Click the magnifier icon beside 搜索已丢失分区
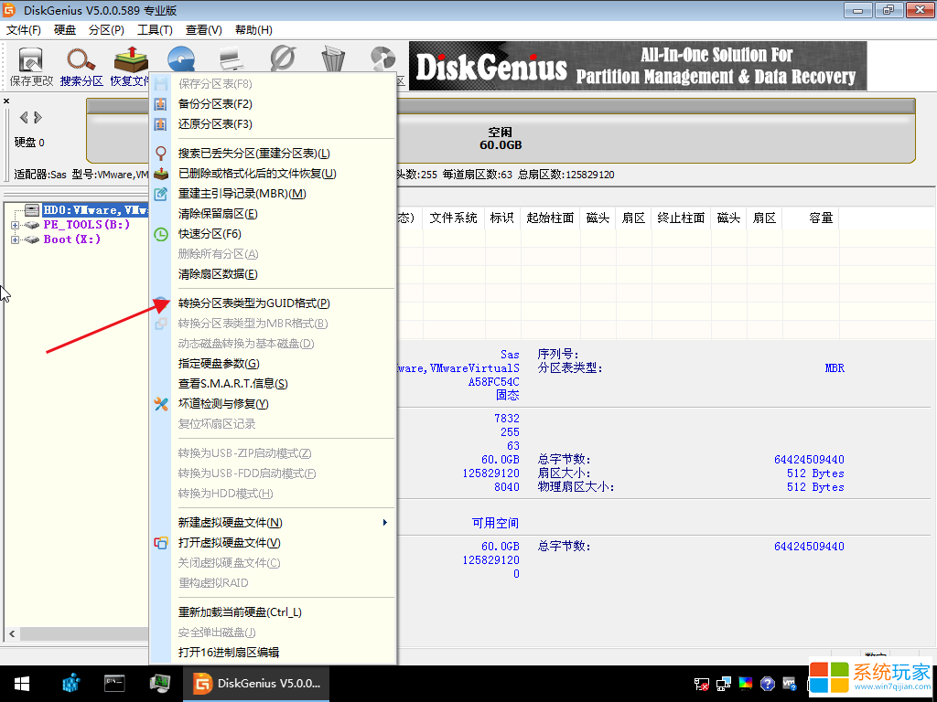The height and width of the screenshot is (702, 937). [x=161, y=154]
